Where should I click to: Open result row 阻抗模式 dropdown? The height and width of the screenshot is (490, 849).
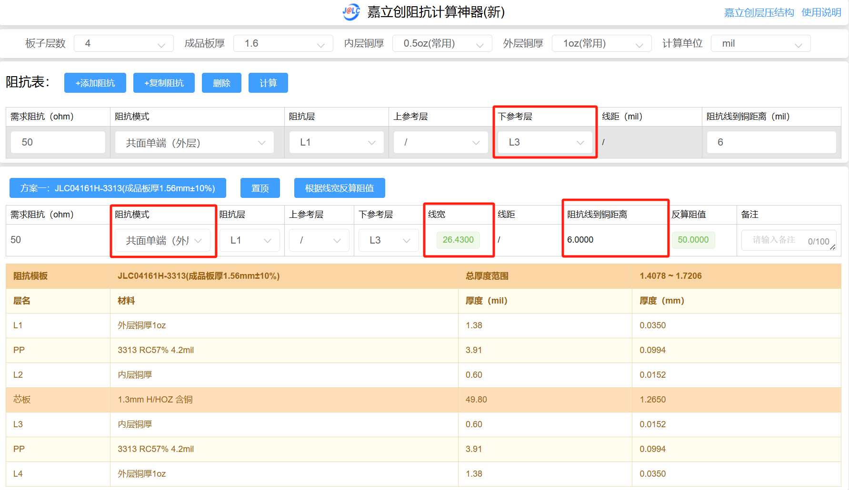162,240
